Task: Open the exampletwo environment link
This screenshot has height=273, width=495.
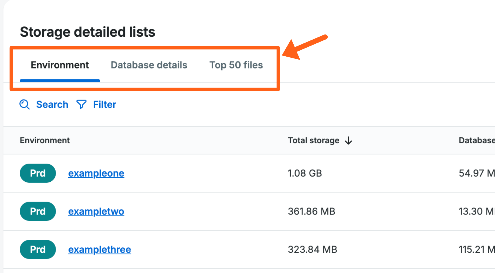Action: pyautogui.click(x=96, y=211)
